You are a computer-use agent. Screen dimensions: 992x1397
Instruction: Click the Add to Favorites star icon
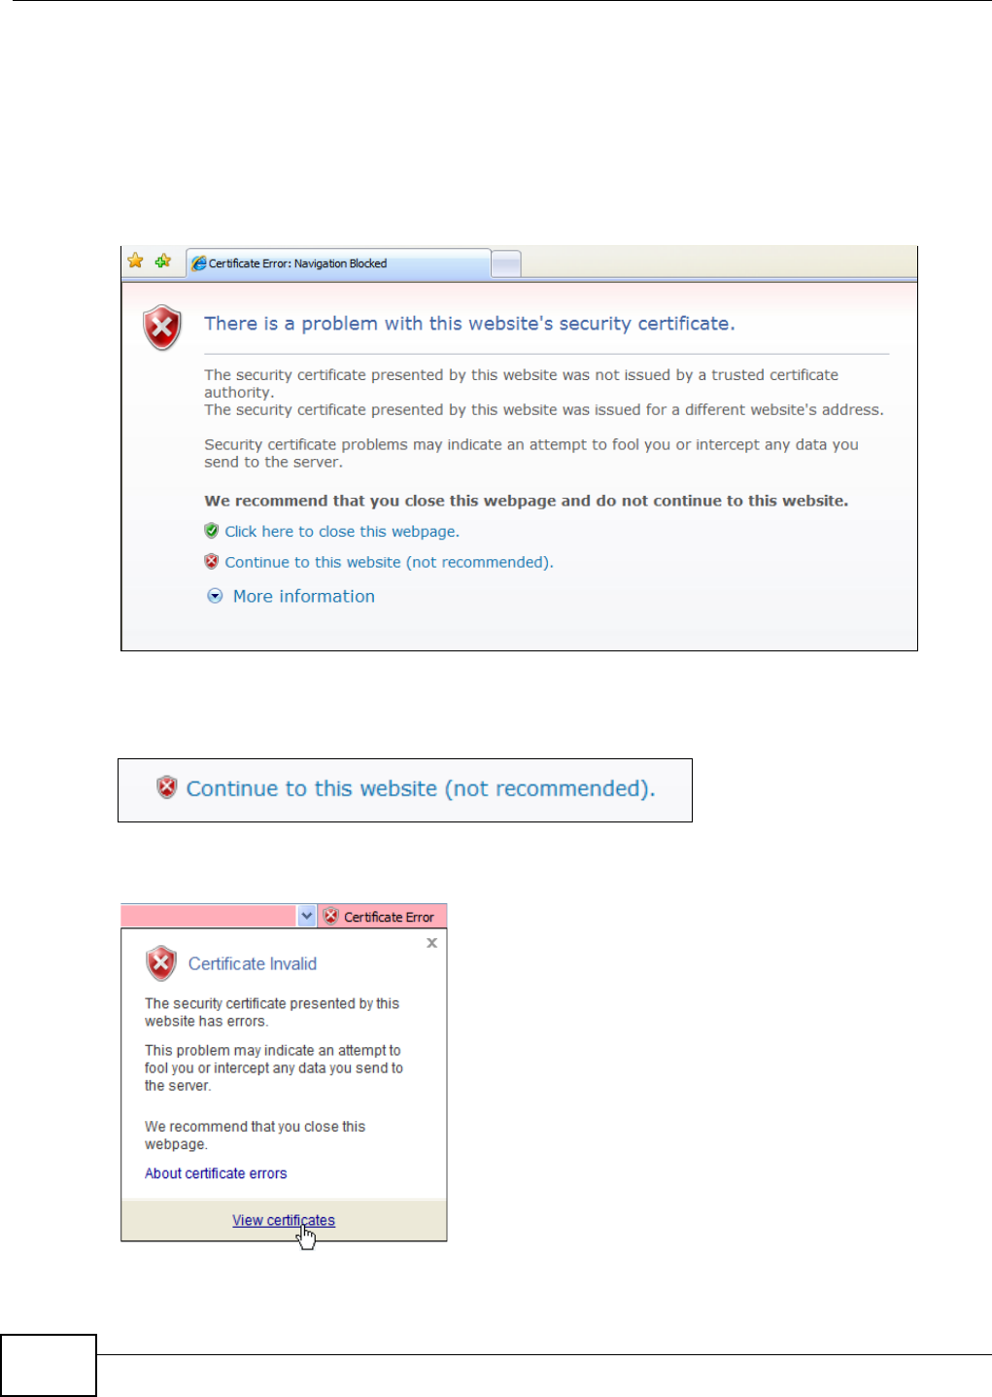point(163,261)
